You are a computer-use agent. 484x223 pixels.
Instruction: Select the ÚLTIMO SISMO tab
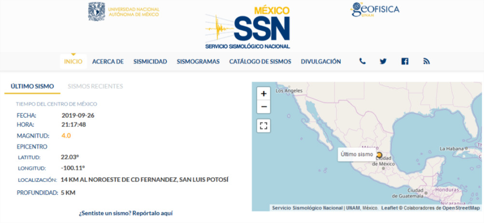tap(32, 86)
